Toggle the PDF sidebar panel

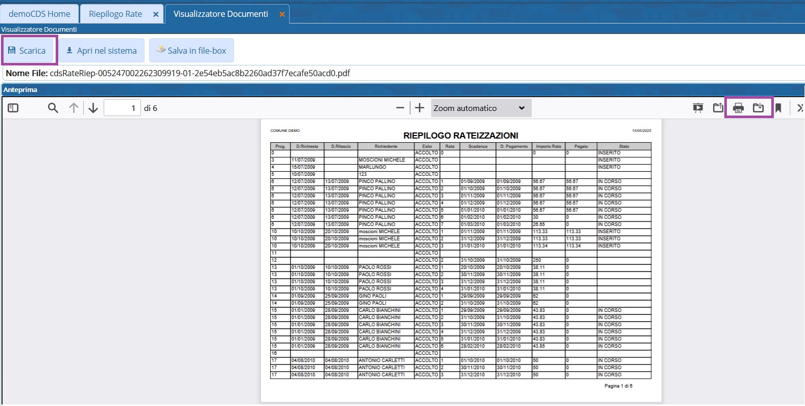[13, 108]
